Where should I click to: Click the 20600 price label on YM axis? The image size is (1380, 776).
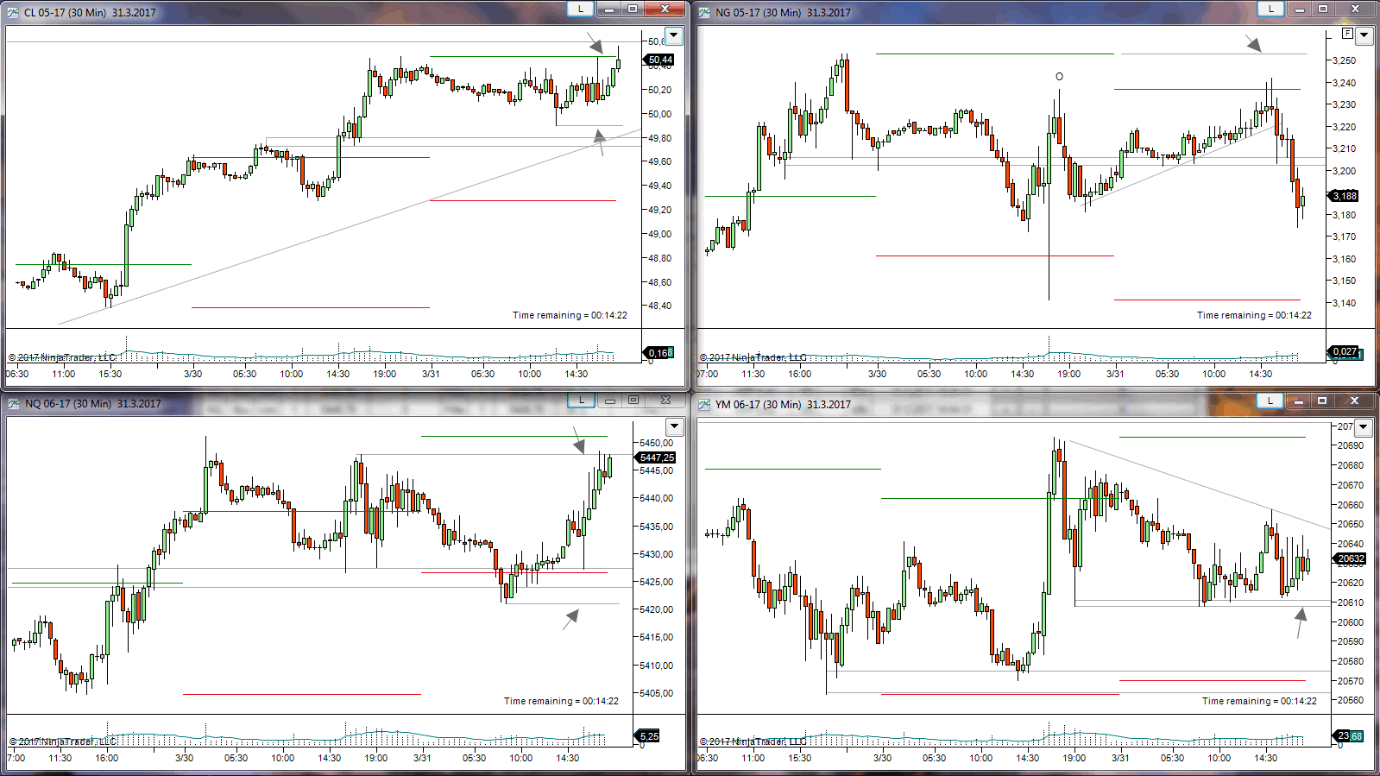pos(1351,622)
